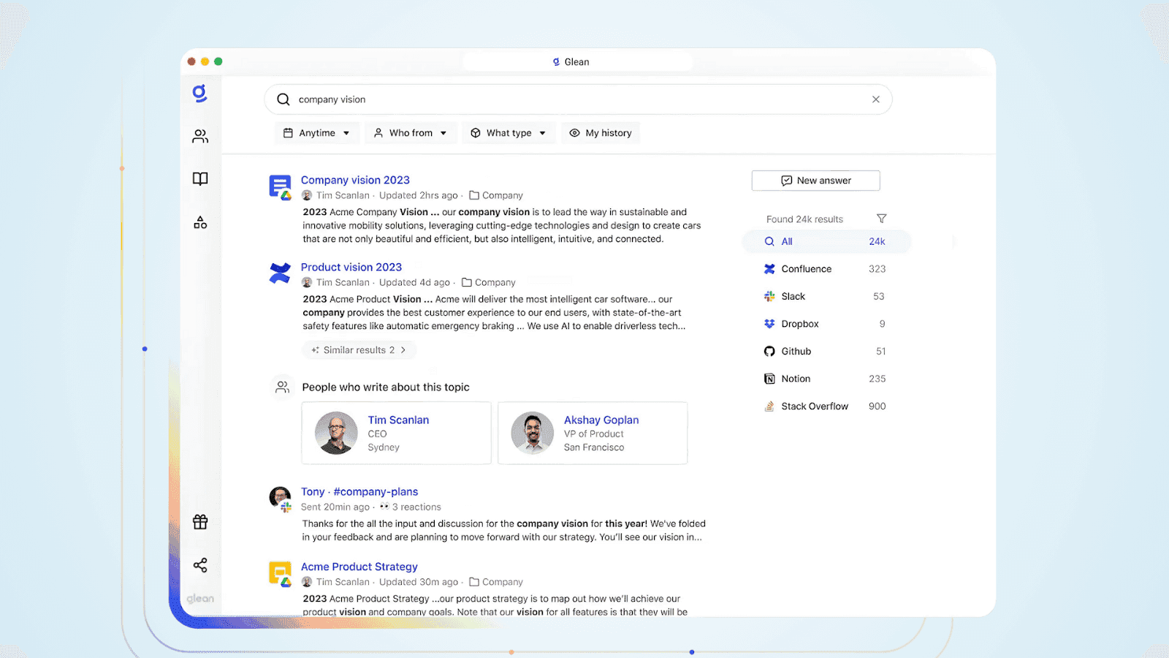The height and width of the screenshot is (658, 1169).
Task: Click the Found 24k results text
Action: coord(804,219)
